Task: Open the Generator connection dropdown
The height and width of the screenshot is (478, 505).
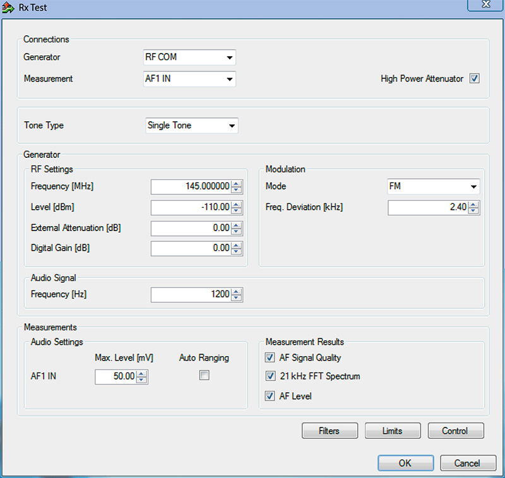Action: pos(229,57)
